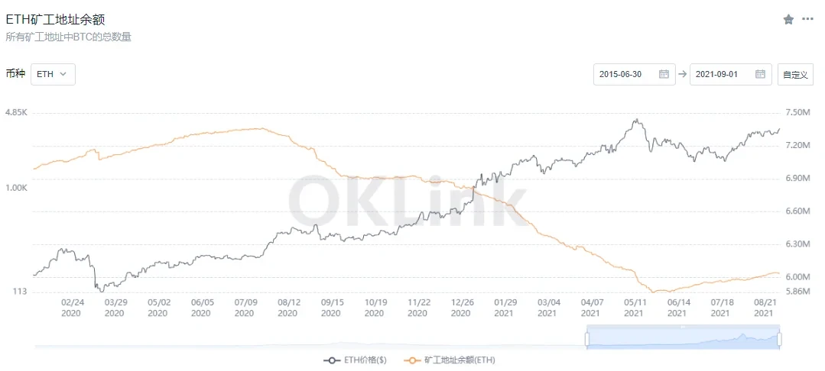
Task: Click the 12/26 2020 x-axis date label
Action: (x=461, y=308)
